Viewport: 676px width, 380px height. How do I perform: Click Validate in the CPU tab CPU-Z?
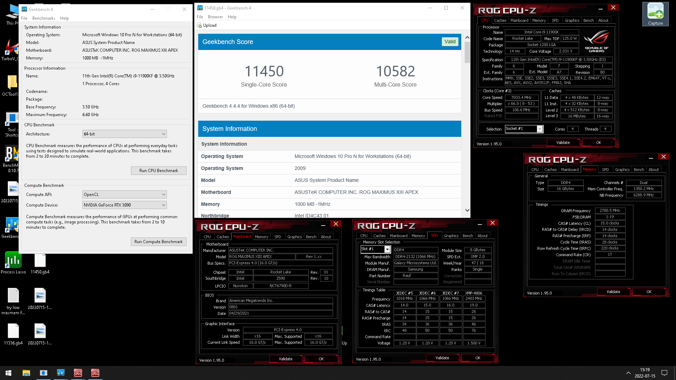pyautogui.click(x=563, y=142)
